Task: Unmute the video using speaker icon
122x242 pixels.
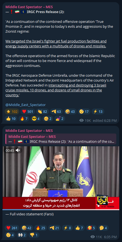Action: point(18,150)
